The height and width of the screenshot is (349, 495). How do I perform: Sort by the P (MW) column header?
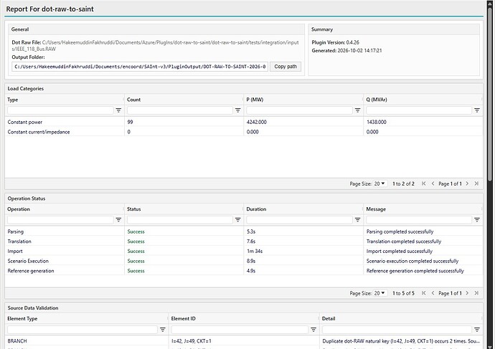point(255,100)
